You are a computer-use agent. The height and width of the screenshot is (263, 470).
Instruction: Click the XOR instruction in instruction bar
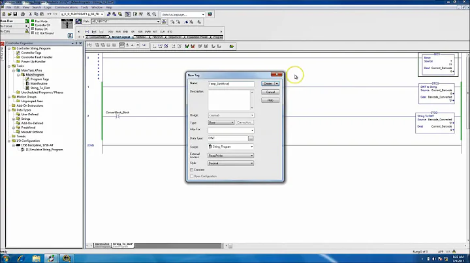pyautogui.click(x=140, y=31)
